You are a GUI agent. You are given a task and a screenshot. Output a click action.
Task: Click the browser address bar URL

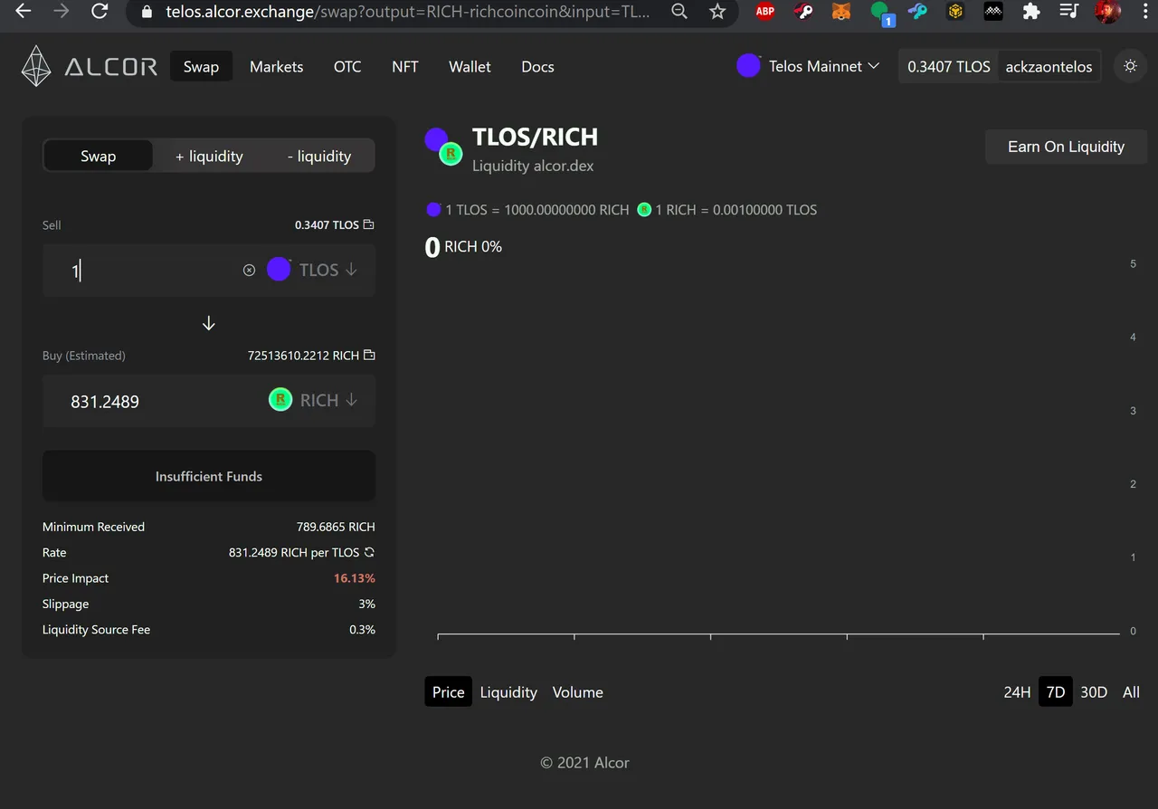coord(407,12)
